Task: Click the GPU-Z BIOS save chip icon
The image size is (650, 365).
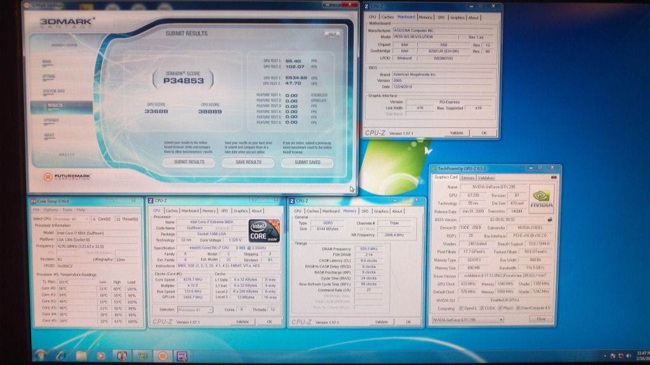Action: [x=550, y=220]
